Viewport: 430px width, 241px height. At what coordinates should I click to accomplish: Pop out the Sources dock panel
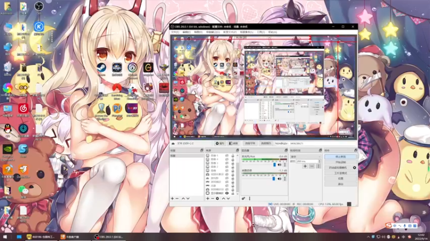tap(237, 150)
